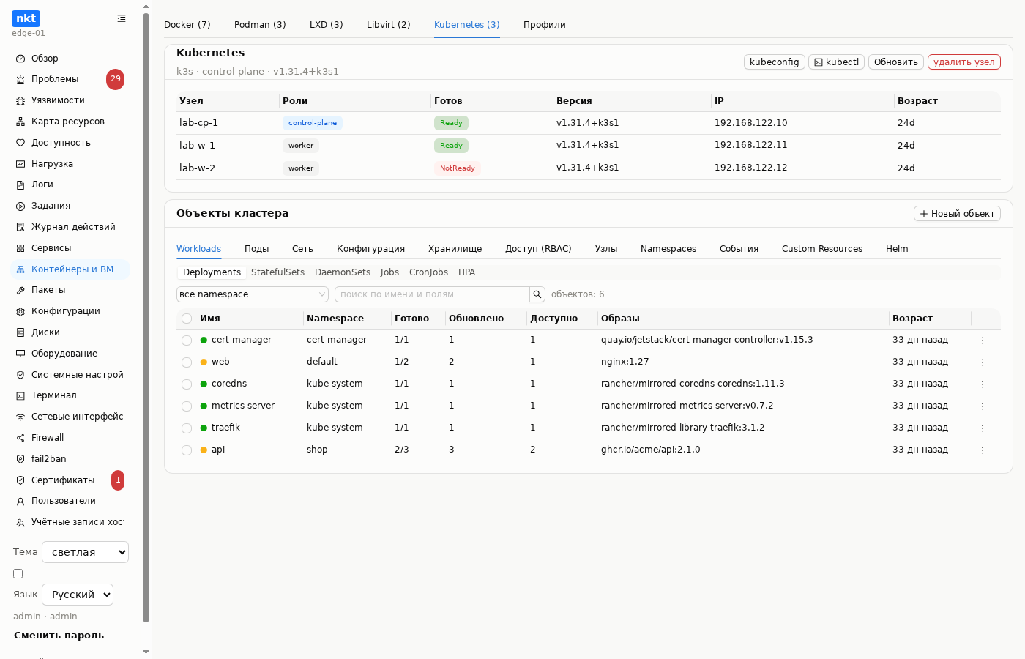This screenshot has height=659, width=1025.
Task: Select the api row checkbox
Action: point(187,450)
